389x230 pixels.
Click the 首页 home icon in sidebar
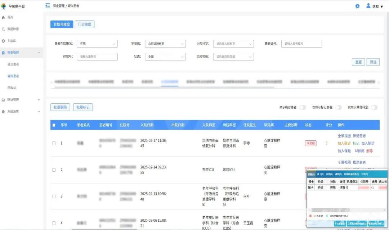point(4,17)
